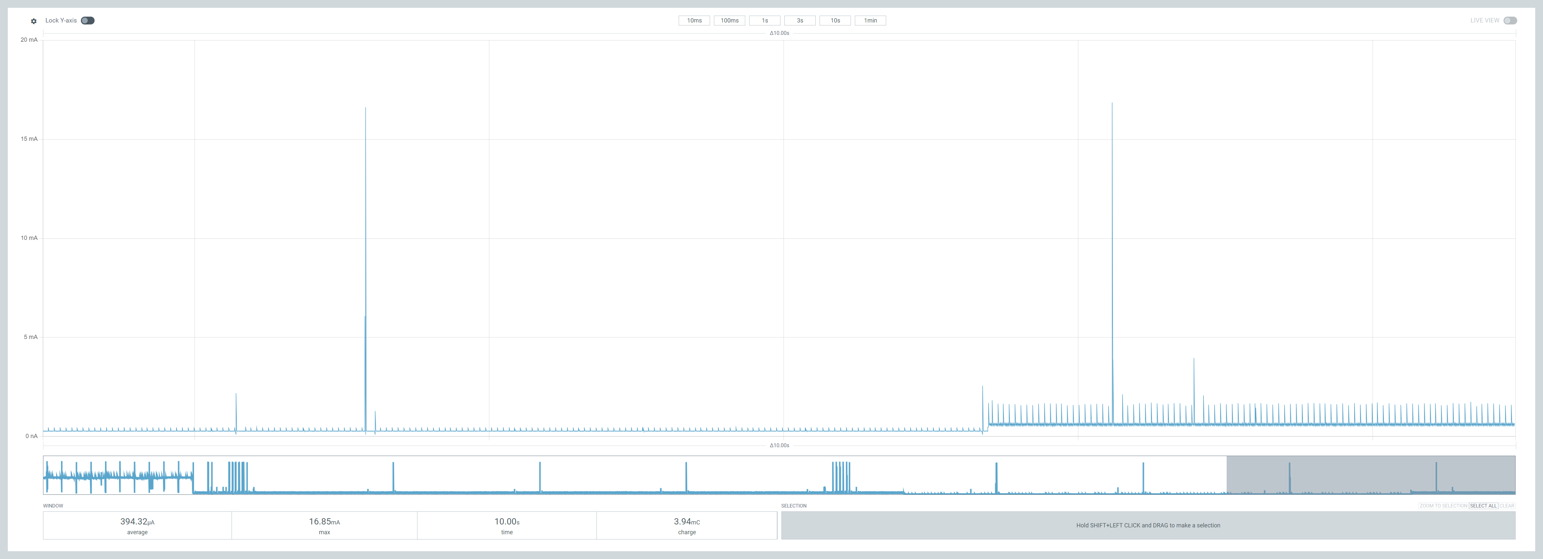Click the tallest spike near 17 mA

pos(1112,180)
